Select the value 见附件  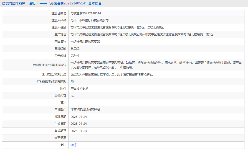tap(75, 56)
